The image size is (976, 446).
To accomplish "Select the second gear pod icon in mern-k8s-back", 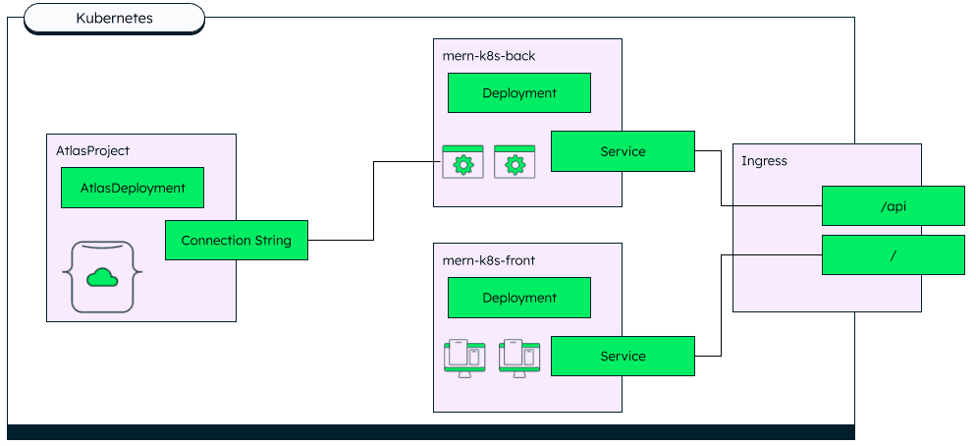I will [x=515, y=162].
